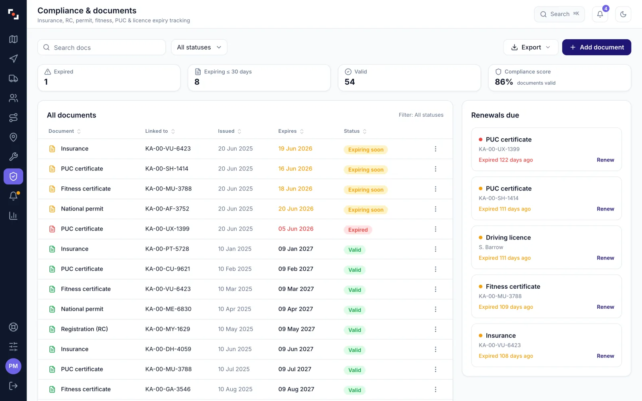Image resolution: width=642 pixels, height=401 pixels.
Task: Toggle dark mode moon button
Action: pos(623,14)
